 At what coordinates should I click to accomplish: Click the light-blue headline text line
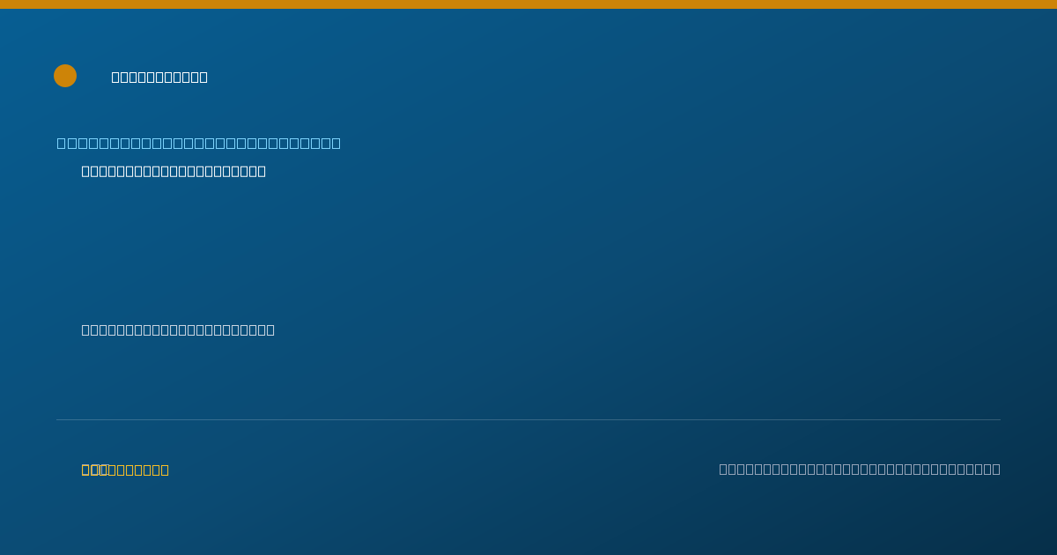(x=198, y=143)
